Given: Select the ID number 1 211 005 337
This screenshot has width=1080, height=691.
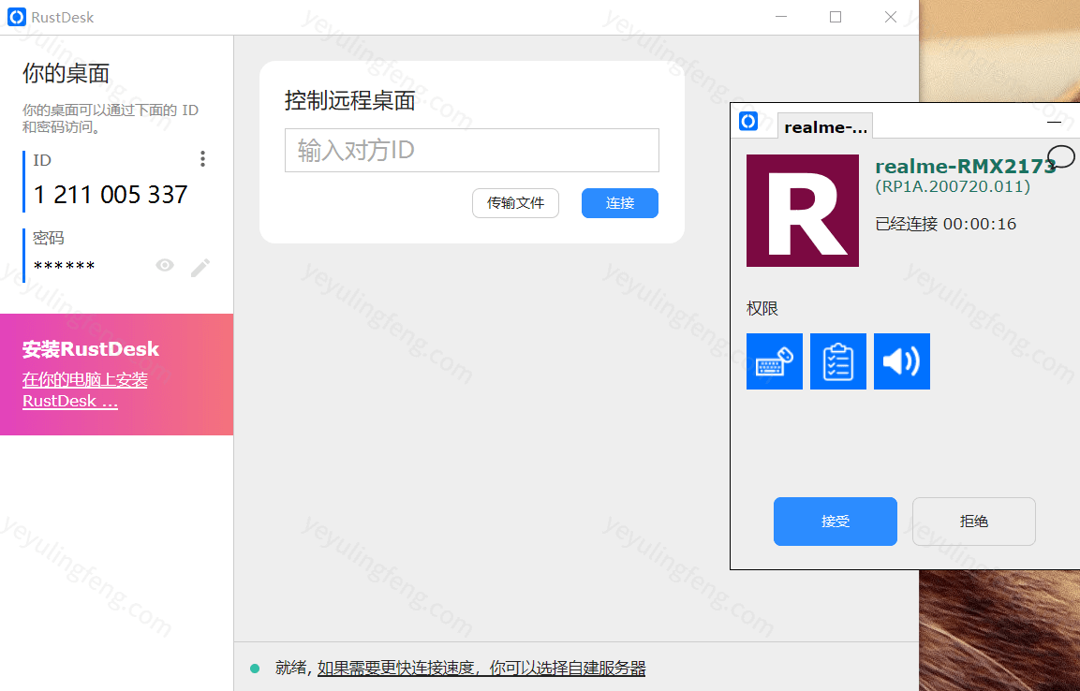Looking at the screenshot, I should coord(111,195).
